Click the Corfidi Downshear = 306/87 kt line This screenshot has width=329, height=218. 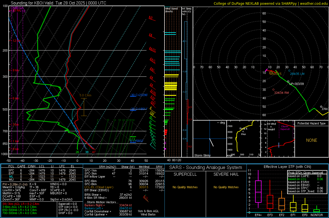tap(108, 211)
